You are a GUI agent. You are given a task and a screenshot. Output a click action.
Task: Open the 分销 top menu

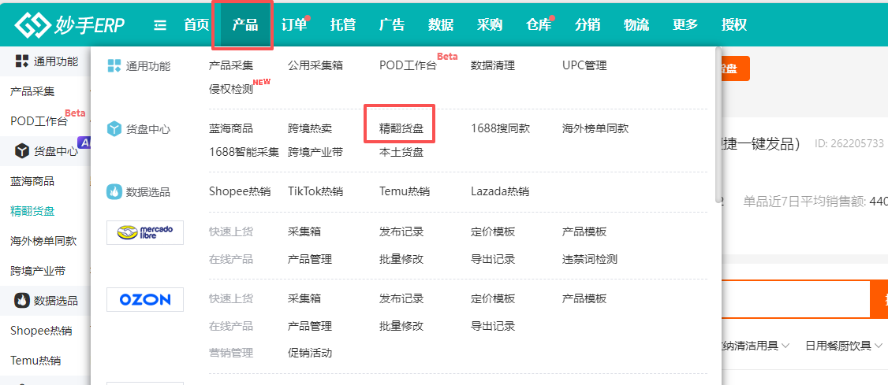(588, 25)
